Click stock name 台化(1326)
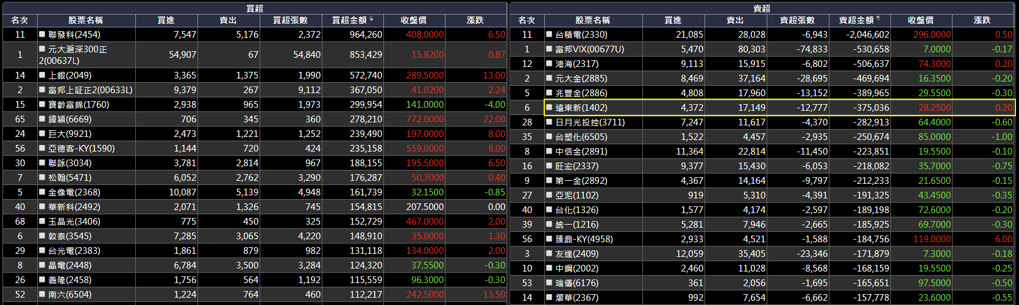The height and width of the screenshot is (305, 1019). click(577, 210)
